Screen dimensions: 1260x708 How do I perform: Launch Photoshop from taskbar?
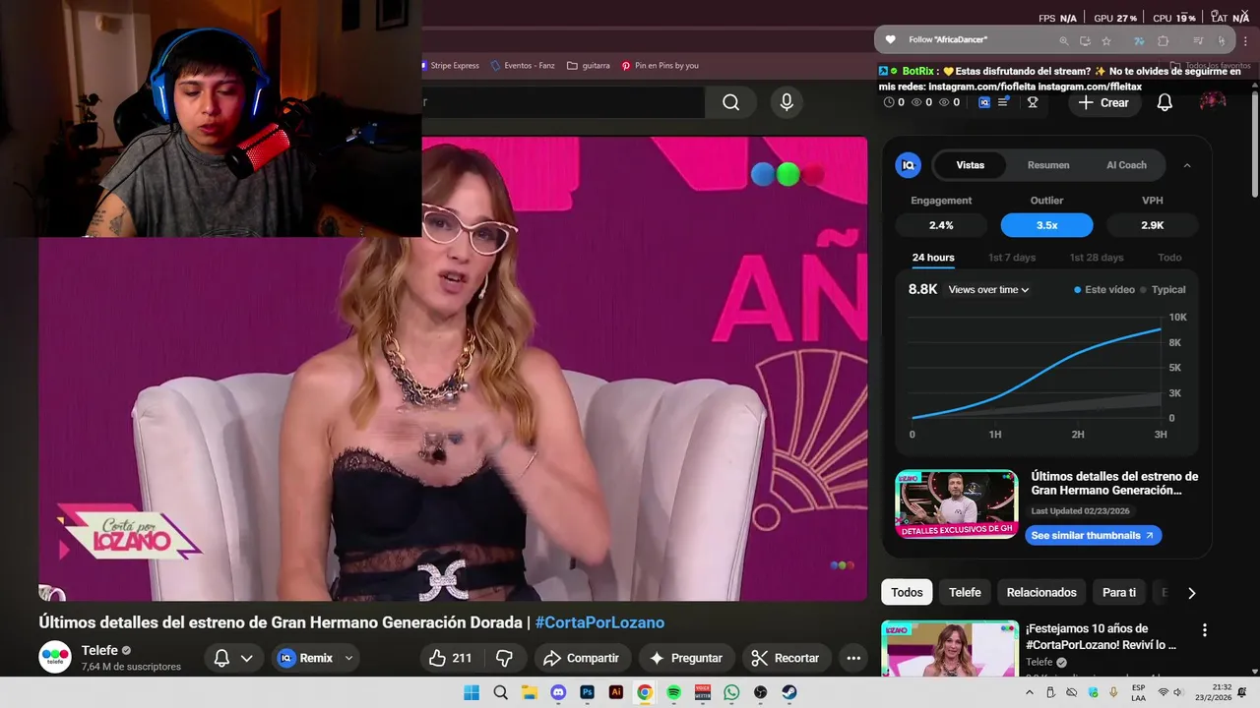587,692
